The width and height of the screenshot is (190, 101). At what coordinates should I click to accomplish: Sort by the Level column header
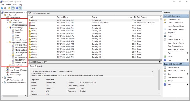pos(42,17)
